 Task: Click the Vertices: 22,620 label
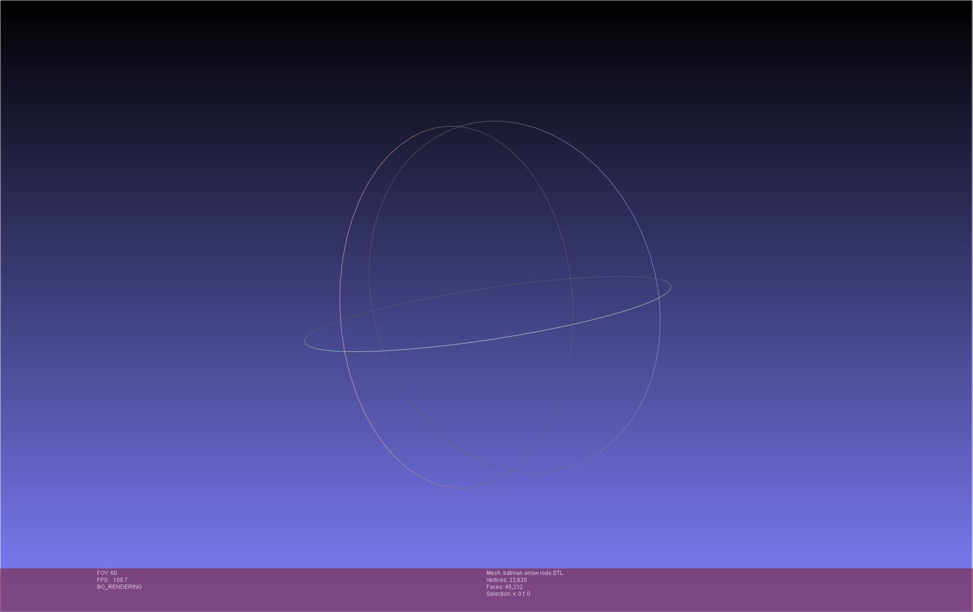(x=506, y=580)
